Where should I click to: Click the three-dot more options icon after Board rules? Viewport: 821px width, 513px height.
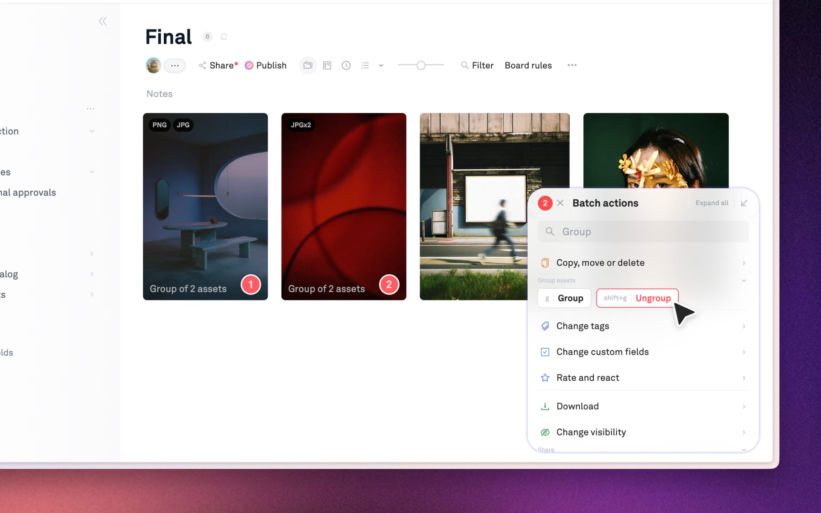coord(572,65)
